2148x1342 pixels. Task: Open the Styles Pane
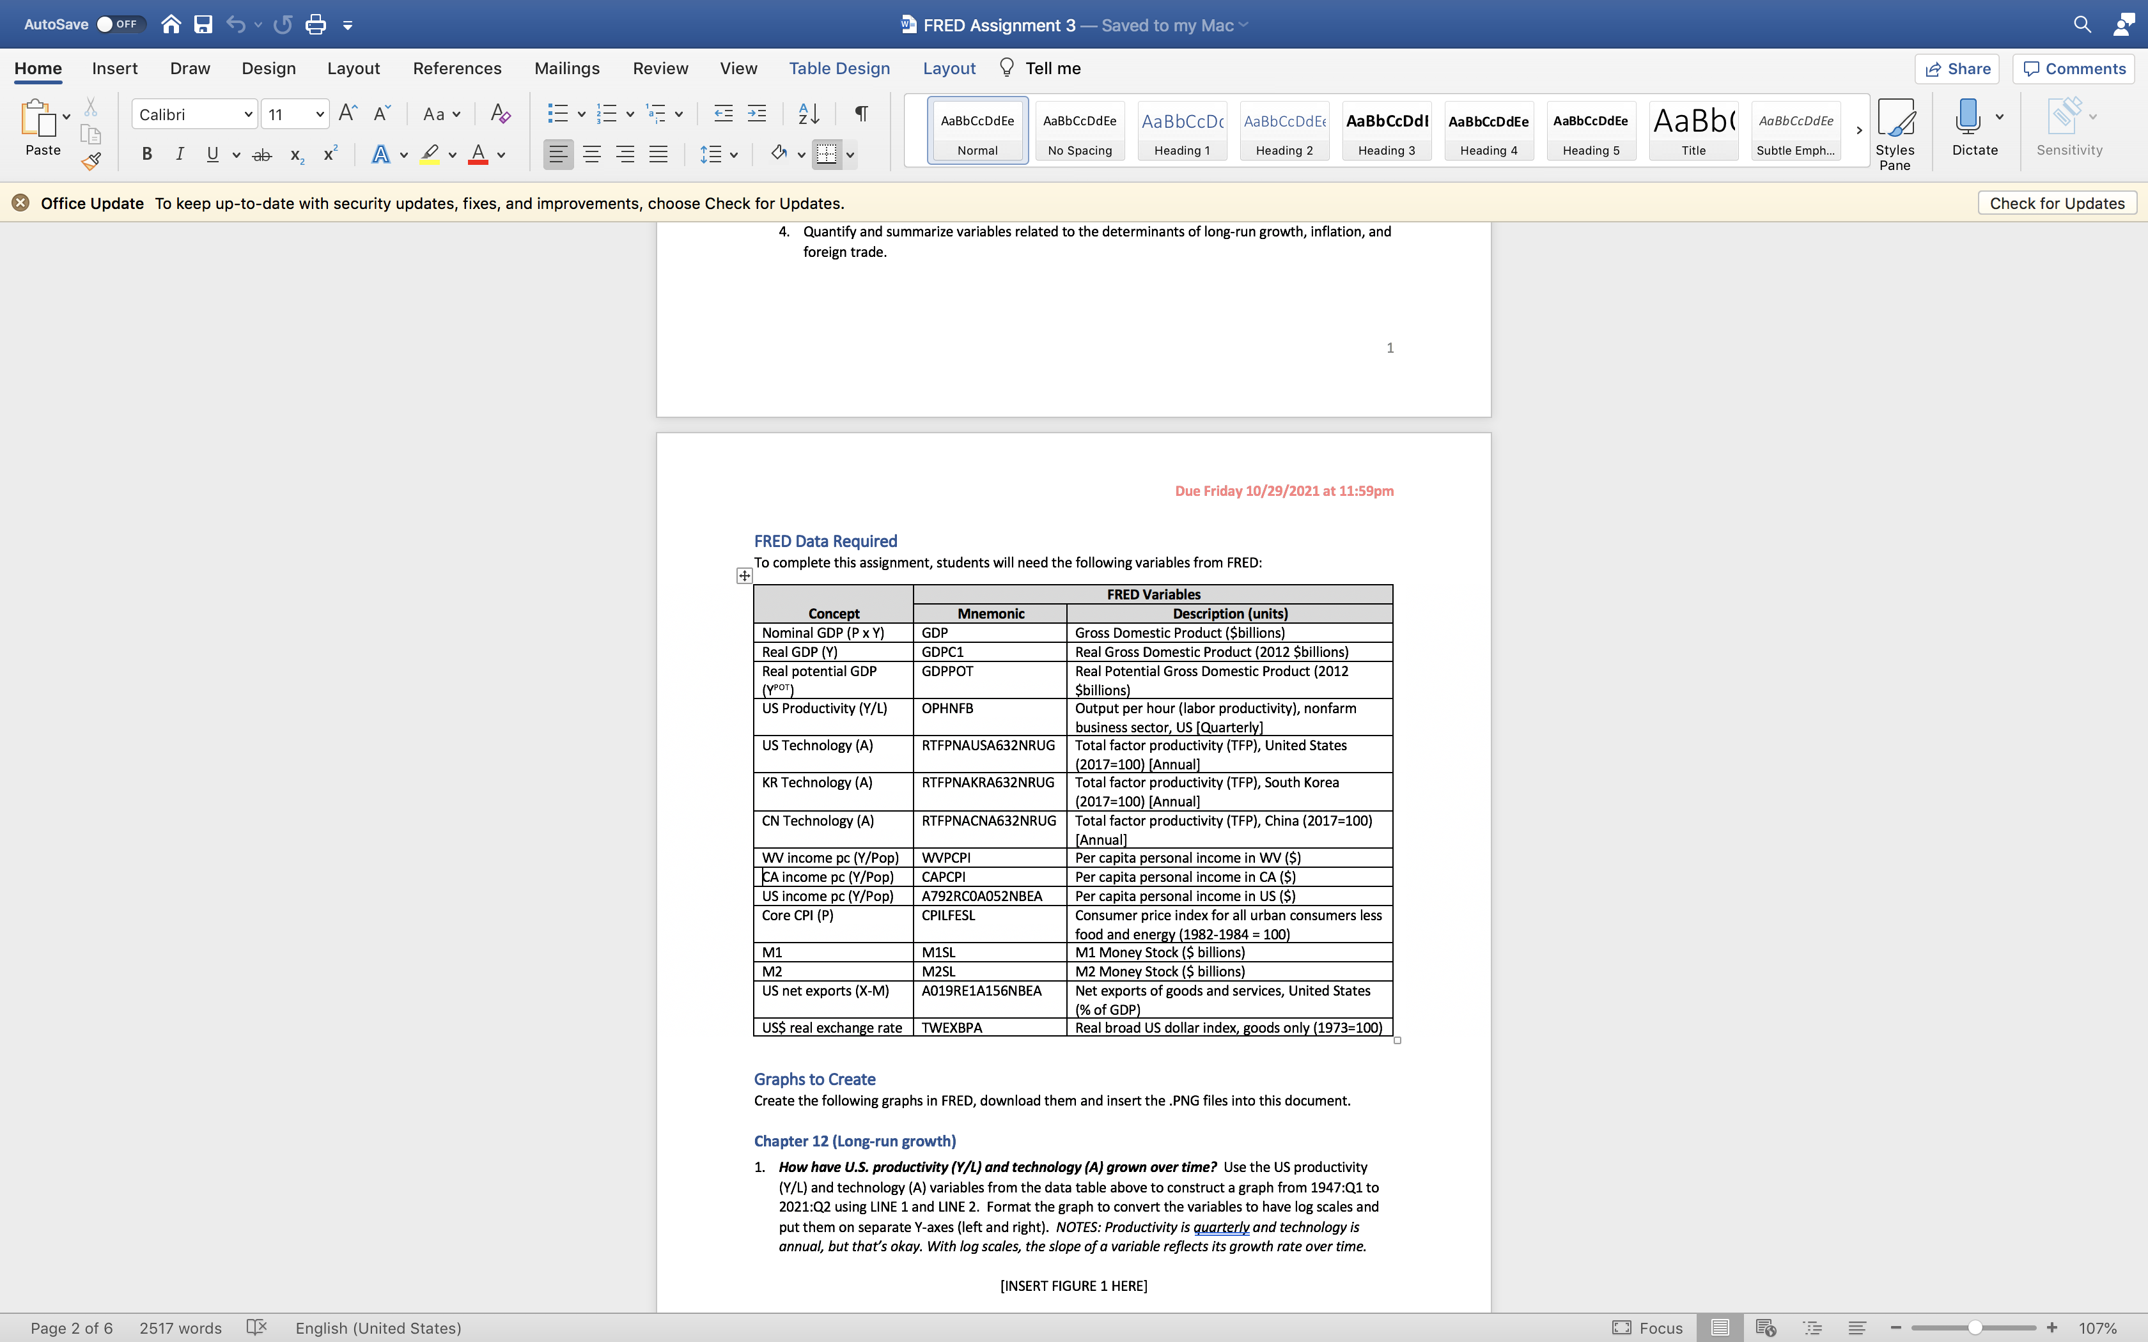[x=1896, y=132]
